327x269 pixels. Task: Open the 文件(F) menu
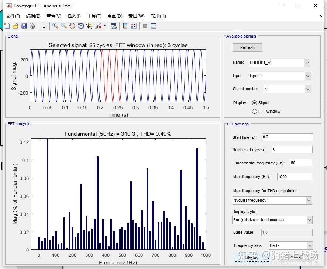coord(13,16)
